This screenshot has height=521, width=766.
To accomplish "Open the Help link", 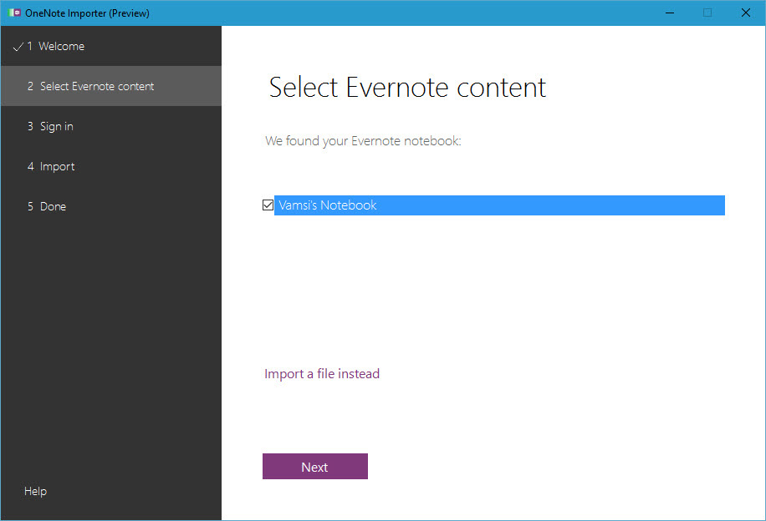I will click(x=35, y=491).
